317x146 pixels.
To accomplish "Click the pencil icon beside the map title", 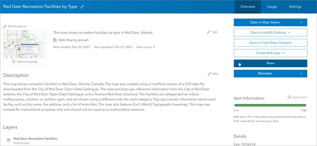I will tap(82, 7).
